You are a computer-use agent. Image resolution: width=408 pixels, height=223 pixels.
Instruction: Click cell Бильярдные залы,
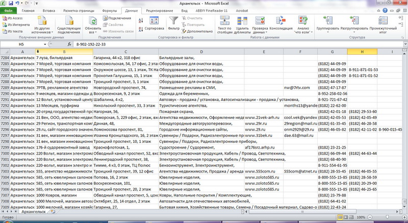[x=201, y=58]
